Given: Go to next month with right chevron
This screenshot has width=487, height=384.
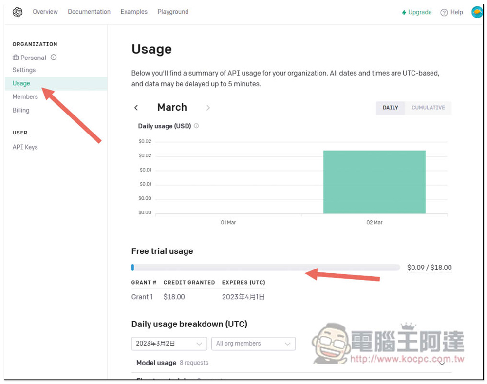Looking at the screenshot, I should tap(208, 108).
